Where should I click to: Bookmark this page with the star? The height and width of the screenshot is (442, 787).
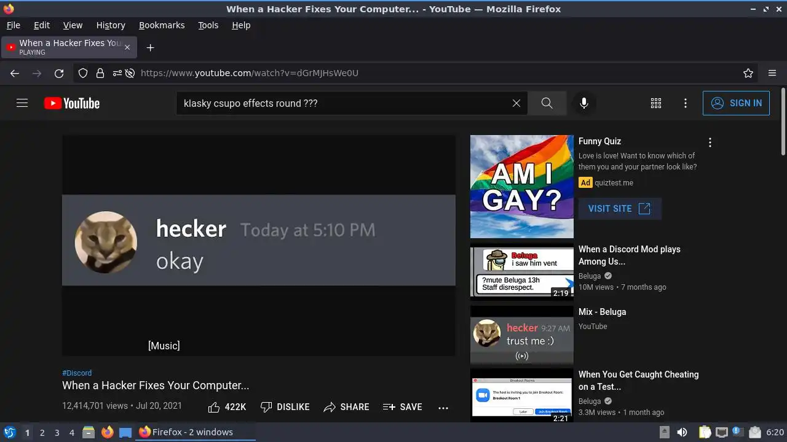pos(748,73)
